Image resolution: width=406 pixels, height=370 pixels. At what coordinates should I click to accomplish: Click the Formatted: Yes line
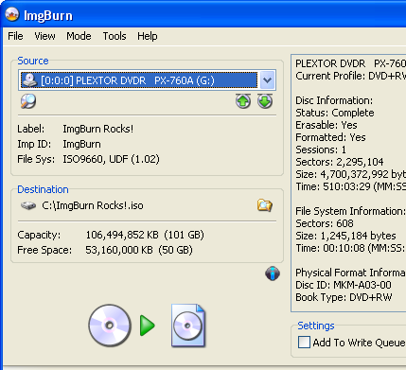tap(330, 137)
